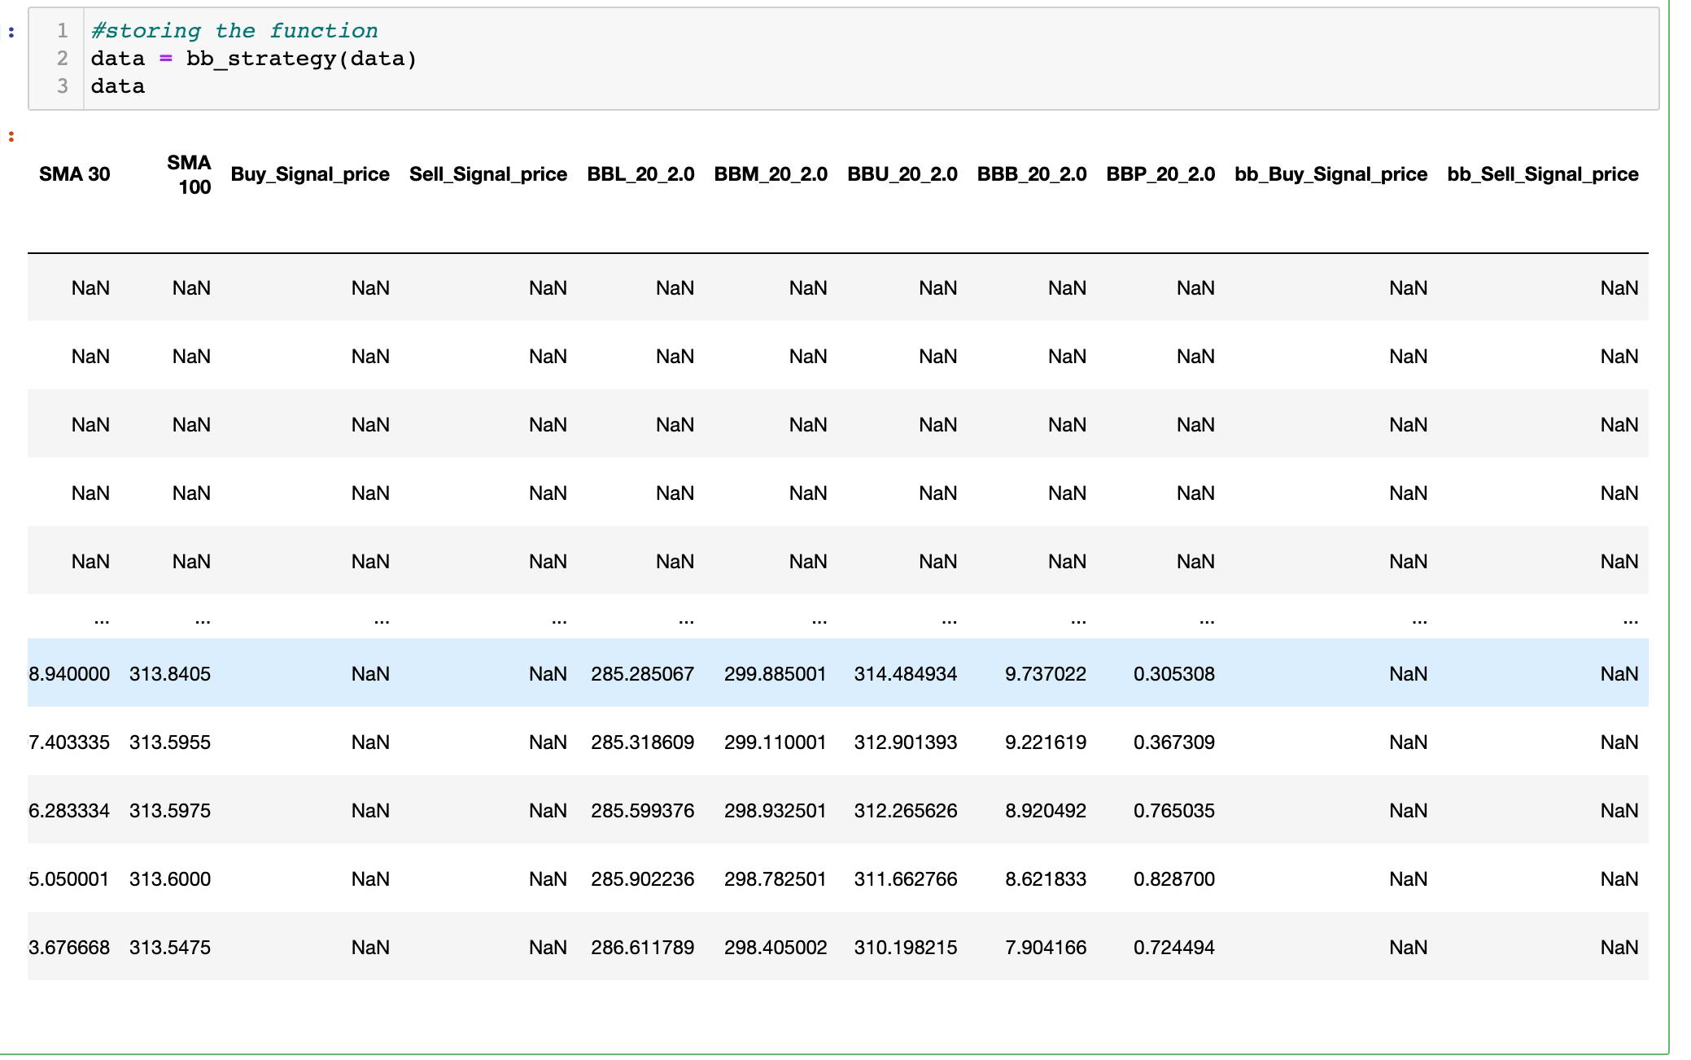Click the BBM value 298.932501
The image size is (1691, 1060).
[x=776, y=811]
